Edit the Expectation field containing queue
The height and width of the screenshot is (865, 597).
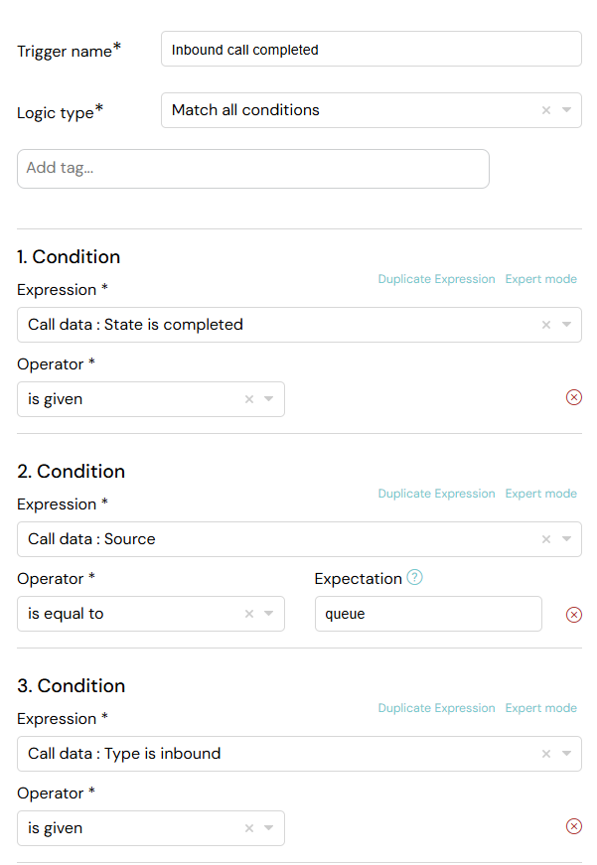point(428,614)
